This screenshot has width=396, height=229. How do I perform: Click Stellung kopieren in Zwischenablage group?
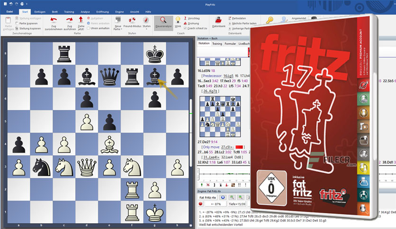tap(28, 28)
